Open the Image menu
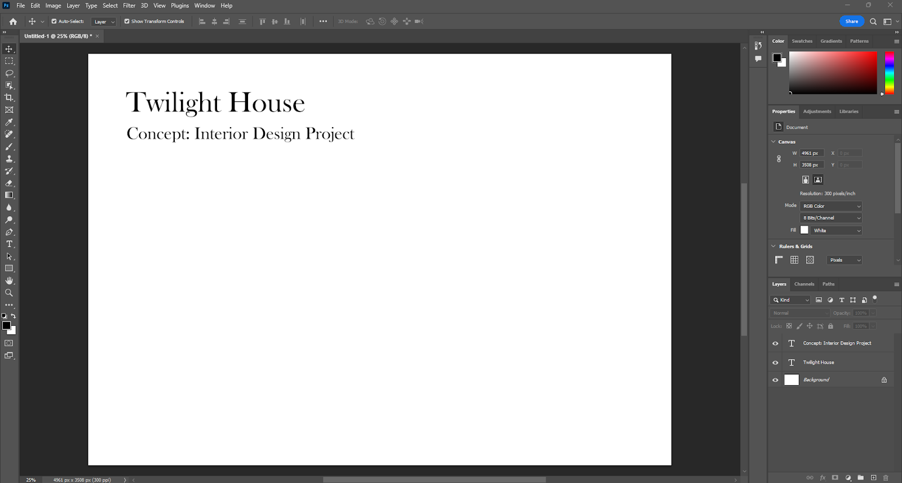 coord(53,6)
